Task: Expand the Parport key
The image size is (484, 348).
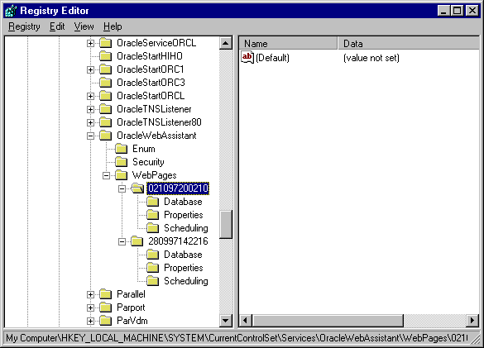Action: tap(90, 307)
